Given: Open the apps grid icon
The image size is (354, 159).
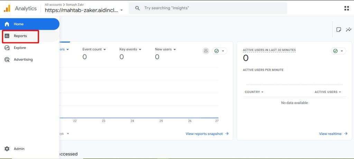Looking at the screenshot, I should [346, 8].
